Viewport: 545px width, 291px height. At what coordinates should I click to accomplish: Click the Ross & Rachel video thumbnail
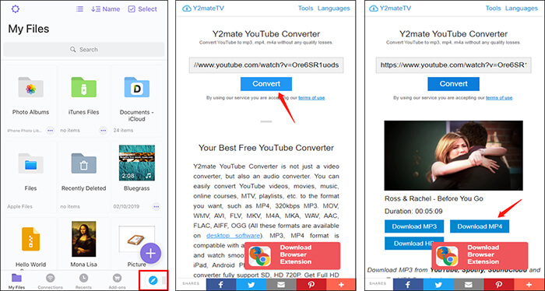click(454, 156)
